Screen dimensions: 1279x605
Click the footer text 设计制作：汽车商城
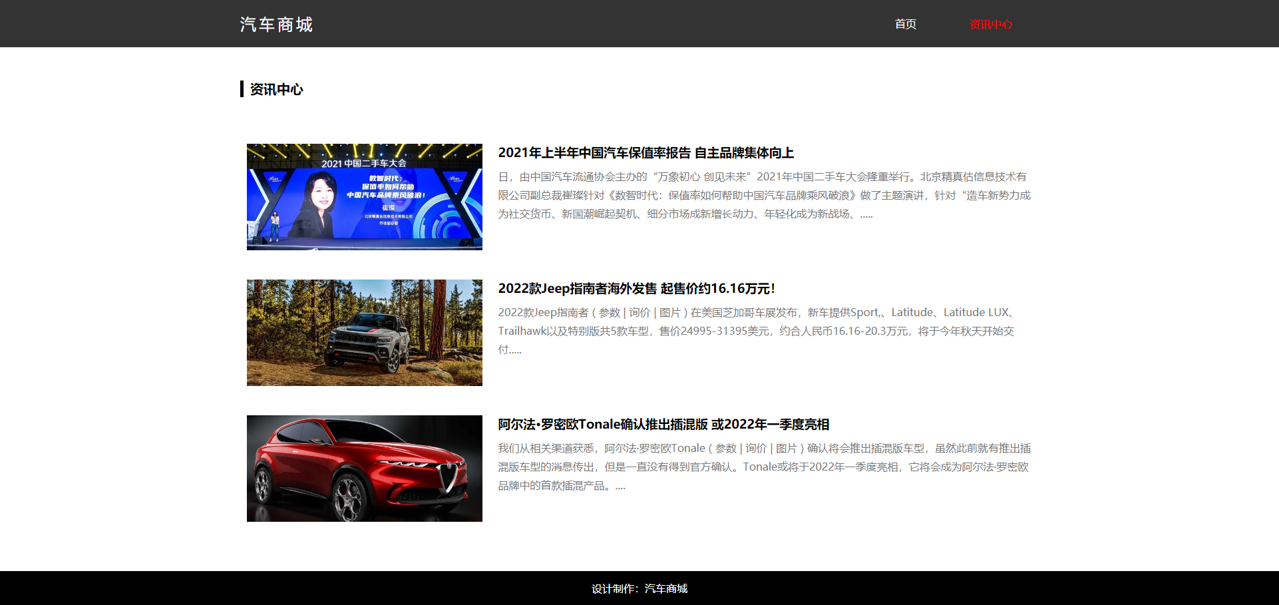tap(639, 589)
